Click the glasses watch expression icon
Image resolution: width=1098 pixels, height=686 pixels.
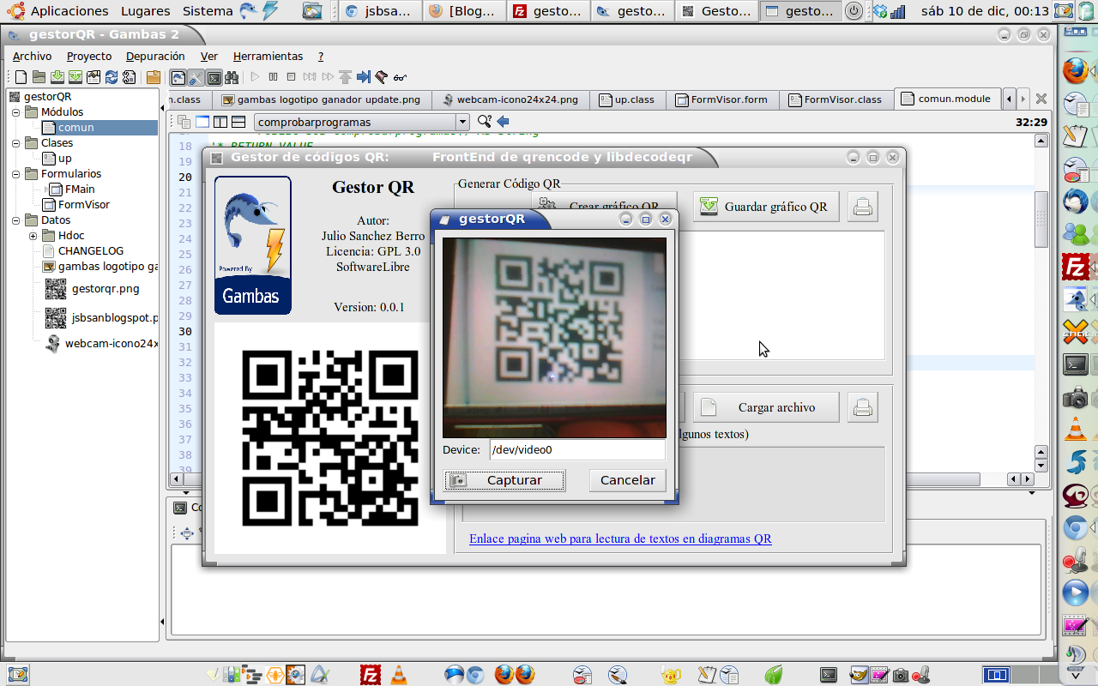pos(400,77)
